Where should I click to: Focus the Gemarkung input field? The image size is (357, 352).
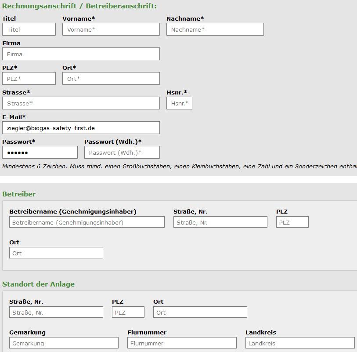tap(64, 343)
